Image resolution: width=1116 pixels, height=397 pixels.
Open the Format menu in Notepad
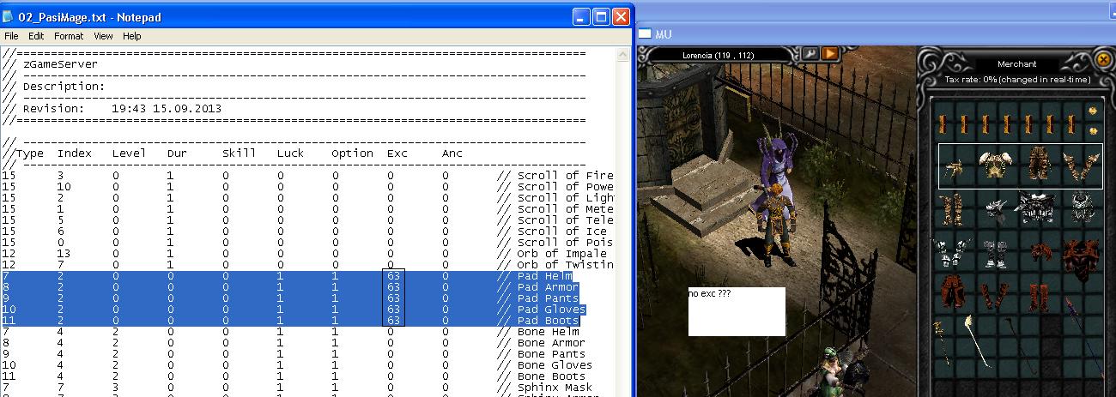pyautogui.click(x=69, y=36)
